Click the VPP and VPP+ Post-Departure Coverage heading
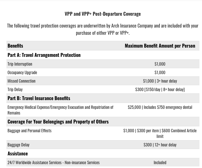Screen dimensions: 202x168 [102, 14]
